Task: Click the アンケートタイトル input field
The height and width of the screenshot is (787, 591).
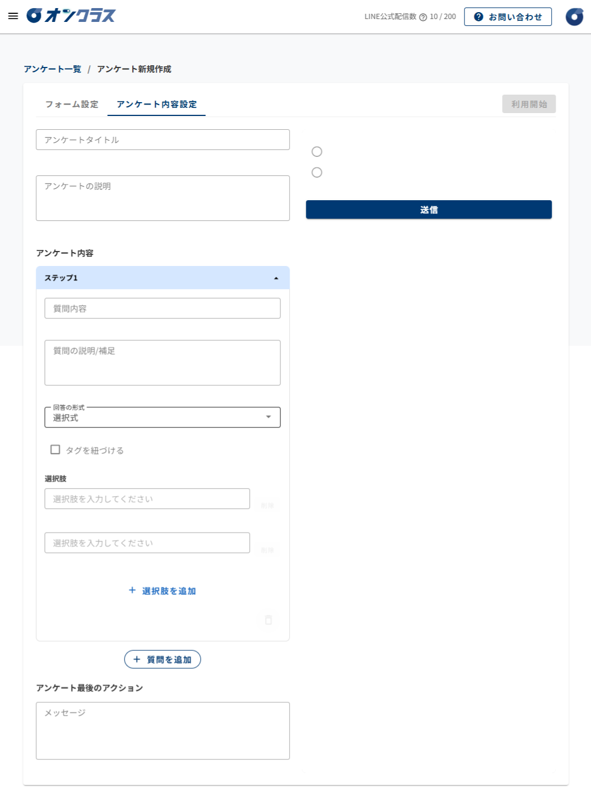Action: (x=162, y=140)
